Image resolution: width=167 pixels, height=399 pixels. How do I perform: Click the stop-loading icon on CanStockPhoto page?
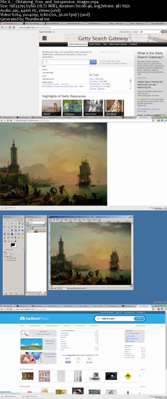[x=8, y=309]
